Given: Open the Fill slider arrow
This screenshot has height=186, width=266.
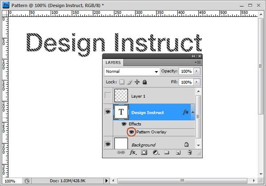Looking at the screenshot, I should (x=196, y=82).
